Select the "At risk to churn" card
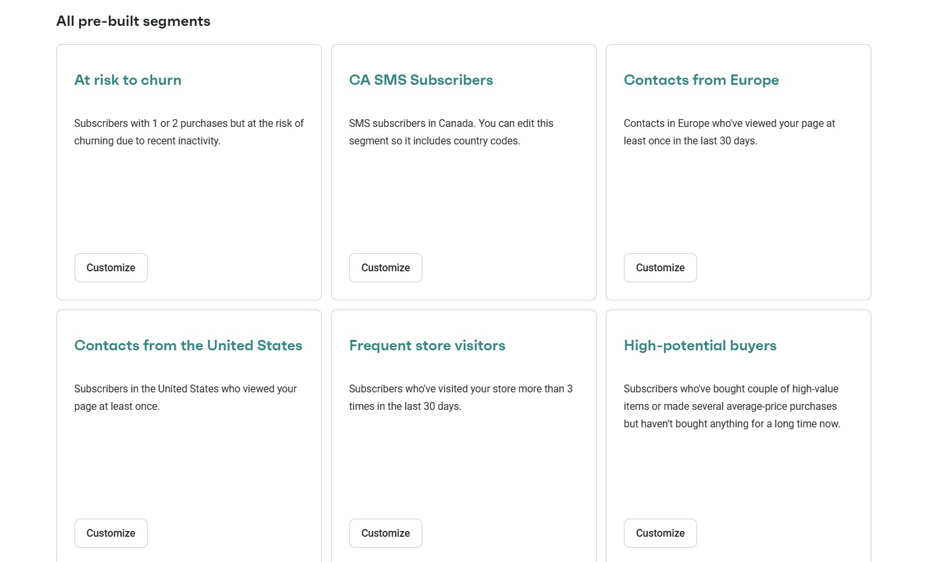Screen dimensions: 929x562 coord(189,194)
